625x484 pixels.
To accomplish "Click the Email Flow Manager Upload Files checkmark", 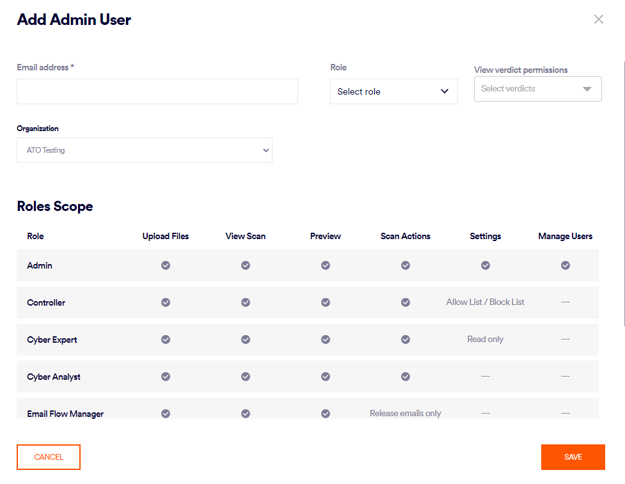I will coord(166,414).
